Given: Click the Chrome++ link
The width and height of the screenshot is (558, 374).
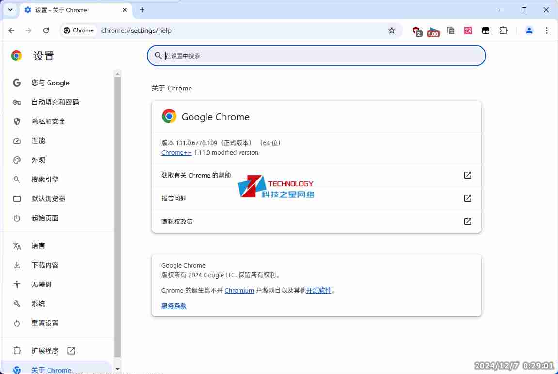Looking at the screenshot, I should pyautogui.click(x=176, y=153).
